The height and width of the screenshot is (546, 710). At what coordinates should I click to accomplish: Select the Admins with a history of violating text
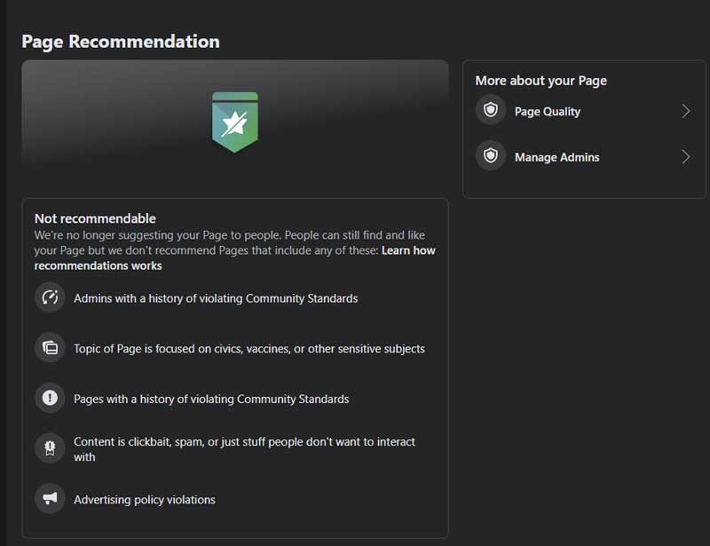click(216, 298)
